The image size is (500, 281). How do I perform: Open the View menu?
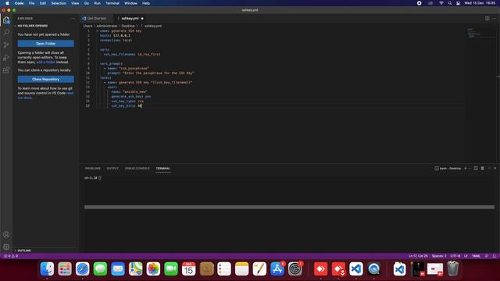point(75,3)
